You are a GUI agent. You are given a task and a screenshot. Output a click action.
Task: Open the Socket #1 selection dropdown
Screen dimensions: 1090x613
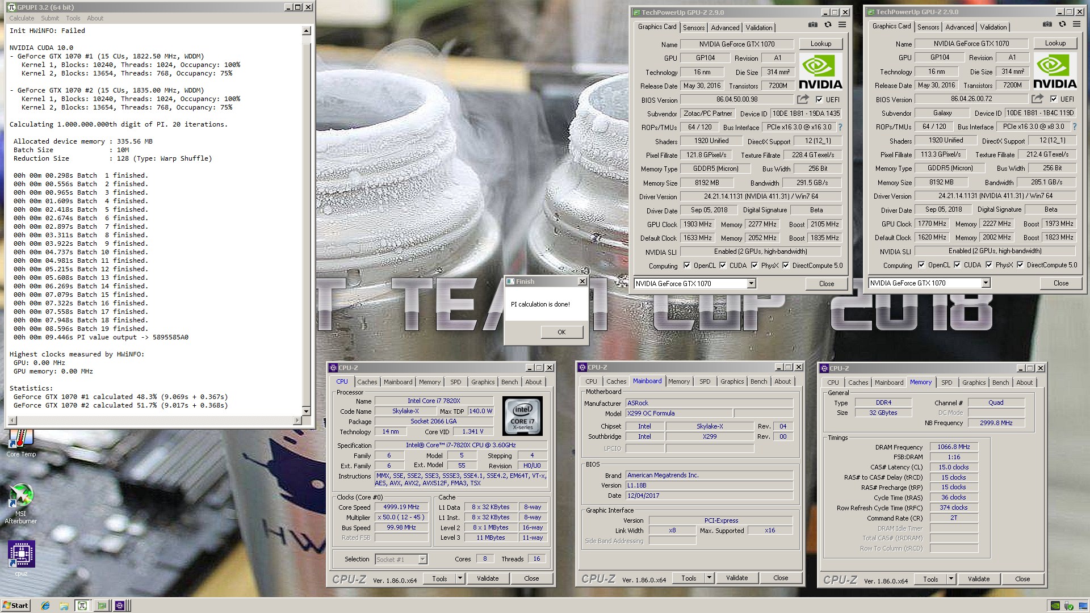(422, 559)
